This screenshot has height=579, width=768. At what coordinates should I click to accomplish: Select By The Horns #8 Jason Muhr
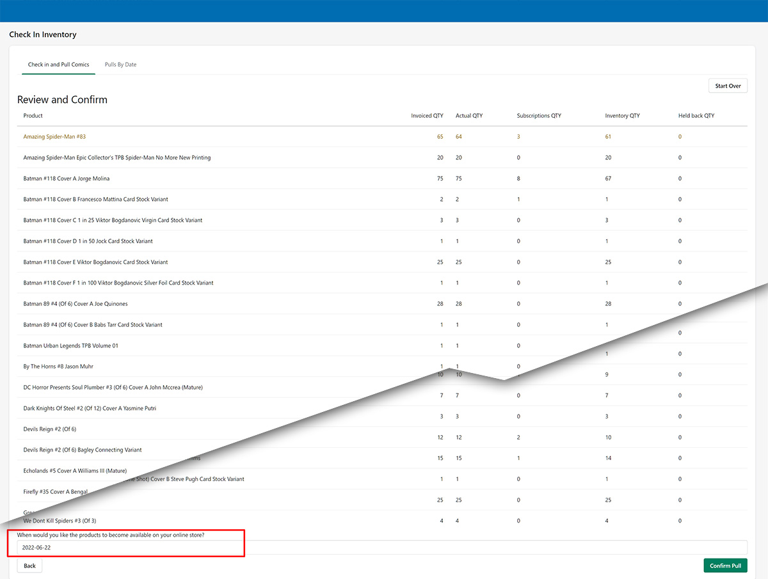(58, 367)
